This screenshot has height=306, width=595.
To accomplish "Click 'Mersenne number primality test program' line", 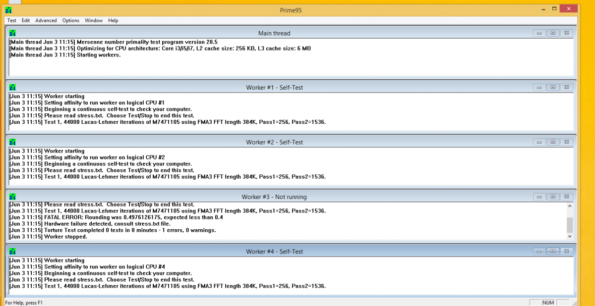I will (113, 42).
